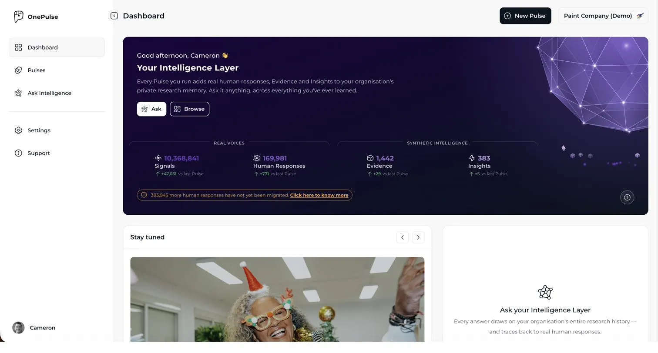
Task: Click the Browse button
Action: 189,109
